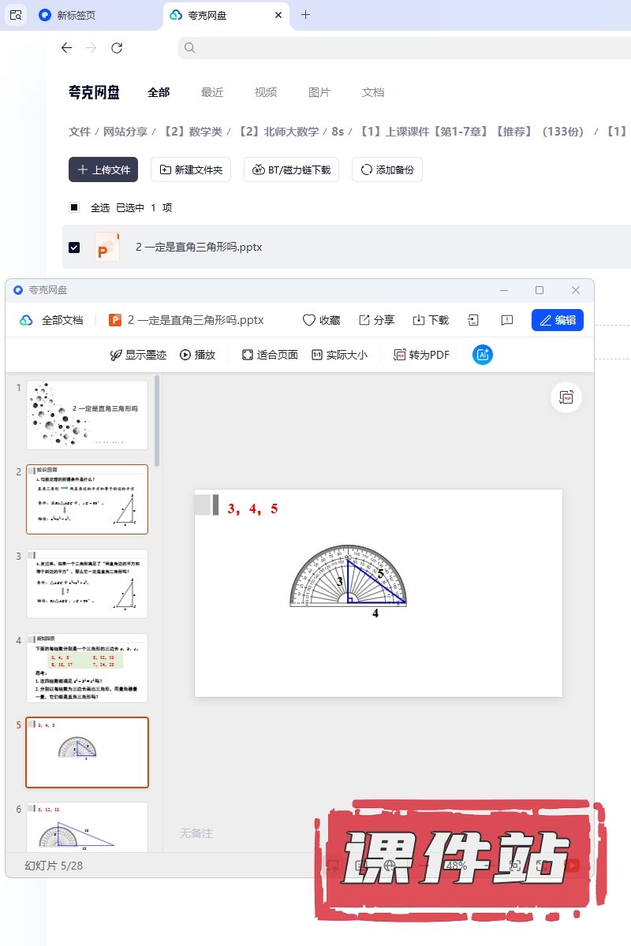Select slide 4 thumbnail
The image size is (631, 946).
click(x=87, y=668)
